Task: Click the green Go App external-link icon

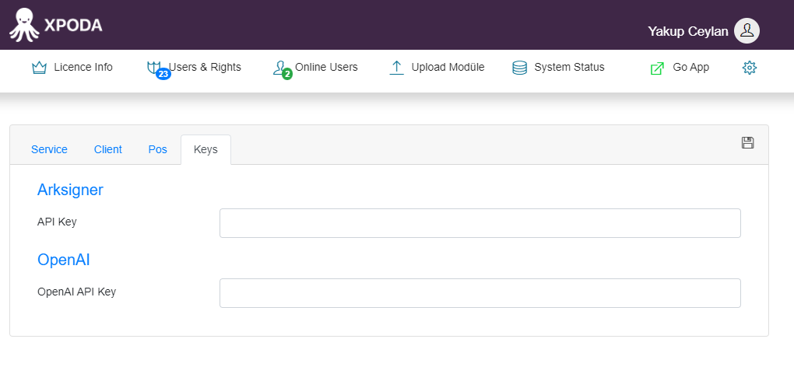Action: (657, 68)
